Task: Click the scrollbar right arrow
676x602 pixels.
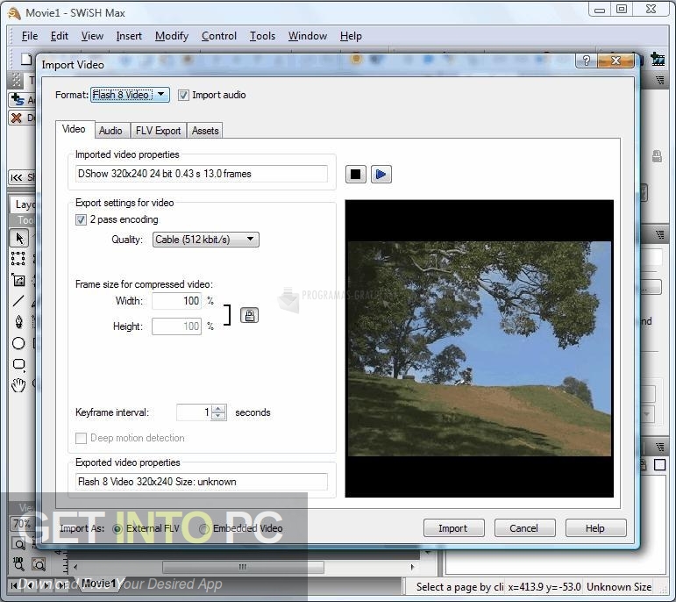Action: (412, 567)
